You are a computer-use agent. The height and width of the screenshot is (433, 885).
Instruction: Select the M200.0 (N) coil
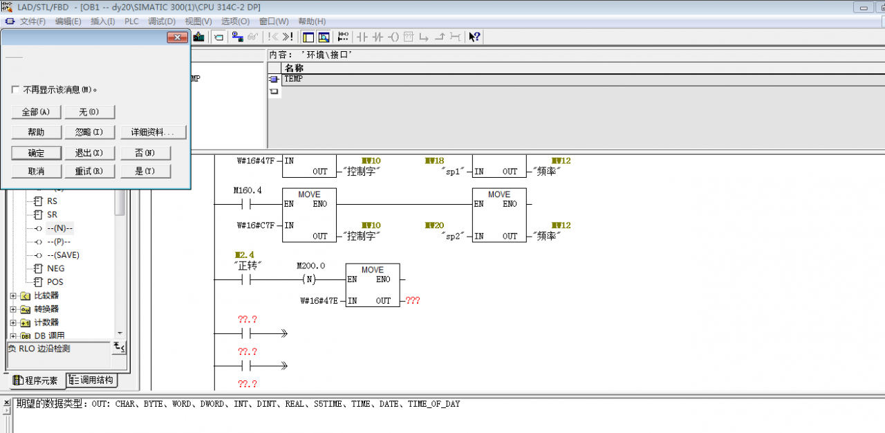309,279
